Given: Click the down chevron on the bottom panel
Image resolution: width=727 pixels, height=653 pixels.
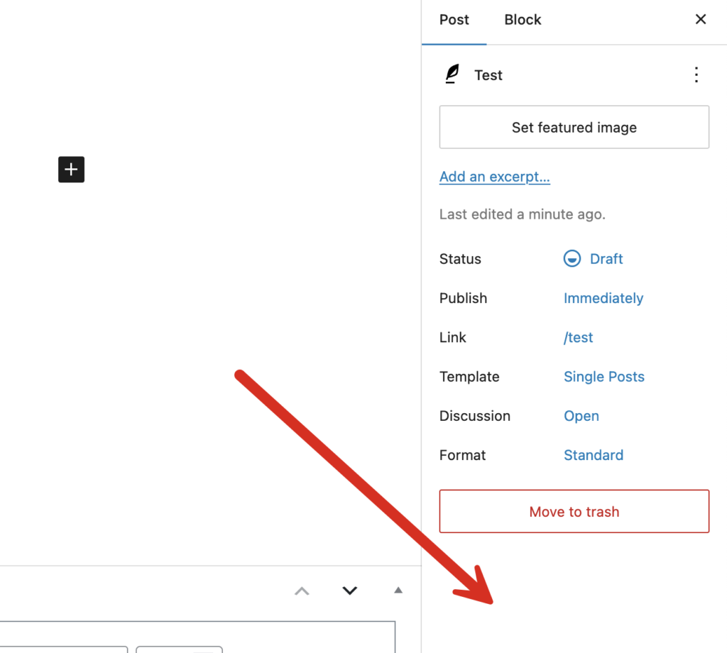Looking at the screenshot, I should pos(349,591).
